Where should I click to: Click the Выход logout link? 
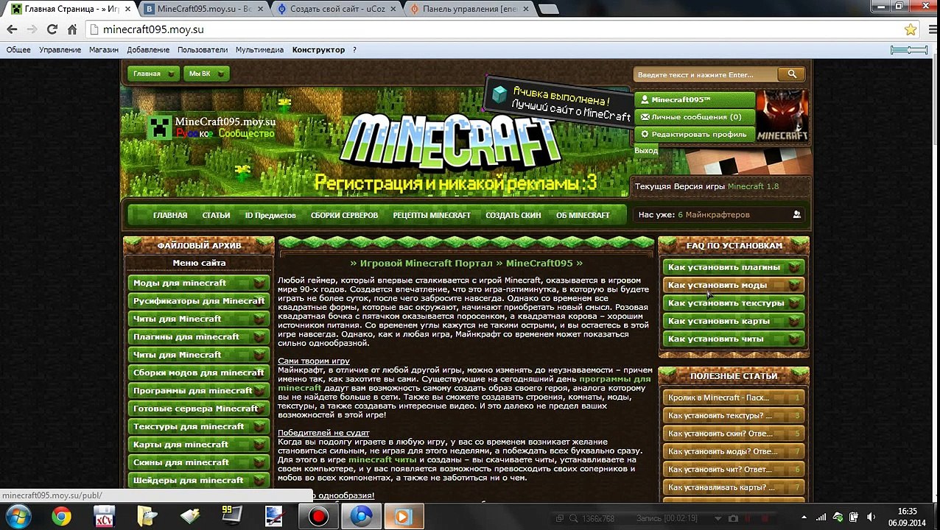[646, 150]
